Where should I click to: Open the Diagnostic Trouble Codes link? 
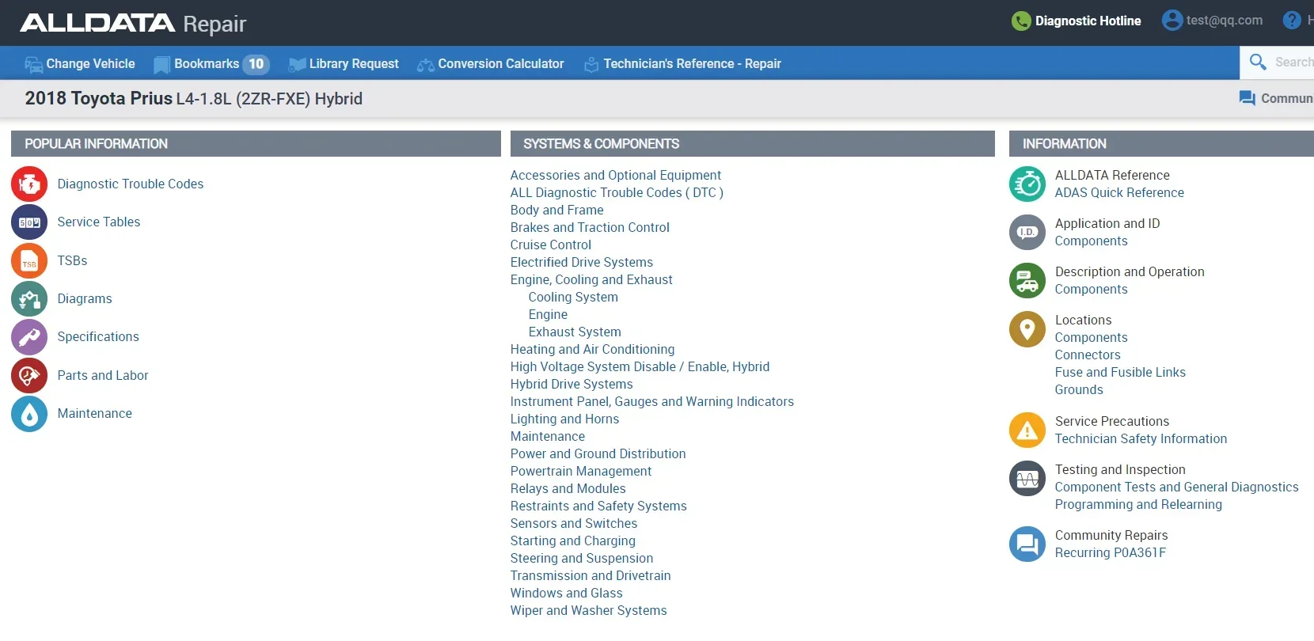click(x=131, y=184)
